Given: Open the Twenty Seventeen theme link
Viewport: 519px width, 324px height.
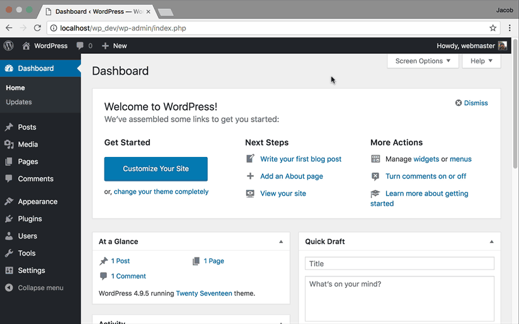Looking at the screenshot, I should (x=204, y=293).
